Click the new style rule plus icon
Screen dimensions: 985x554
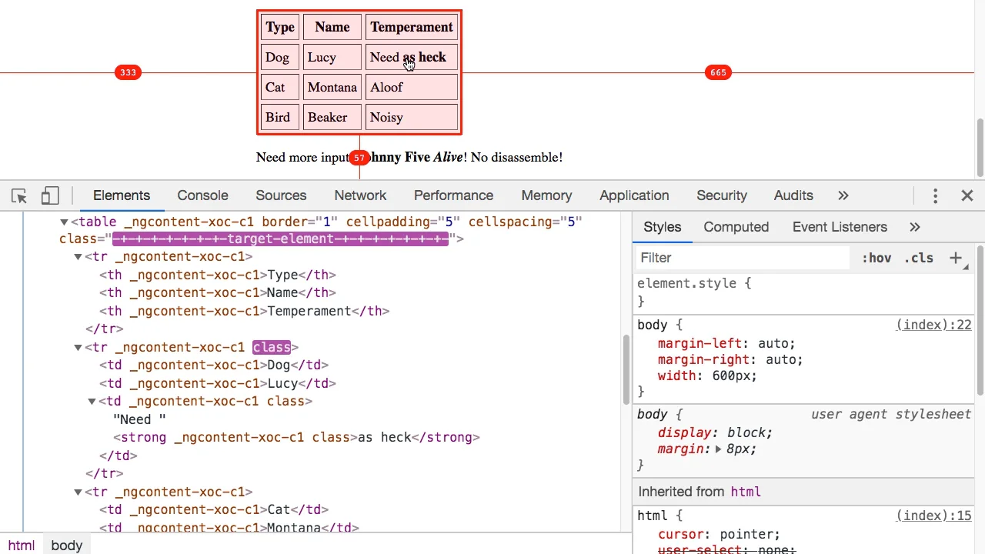click(956, 258)
